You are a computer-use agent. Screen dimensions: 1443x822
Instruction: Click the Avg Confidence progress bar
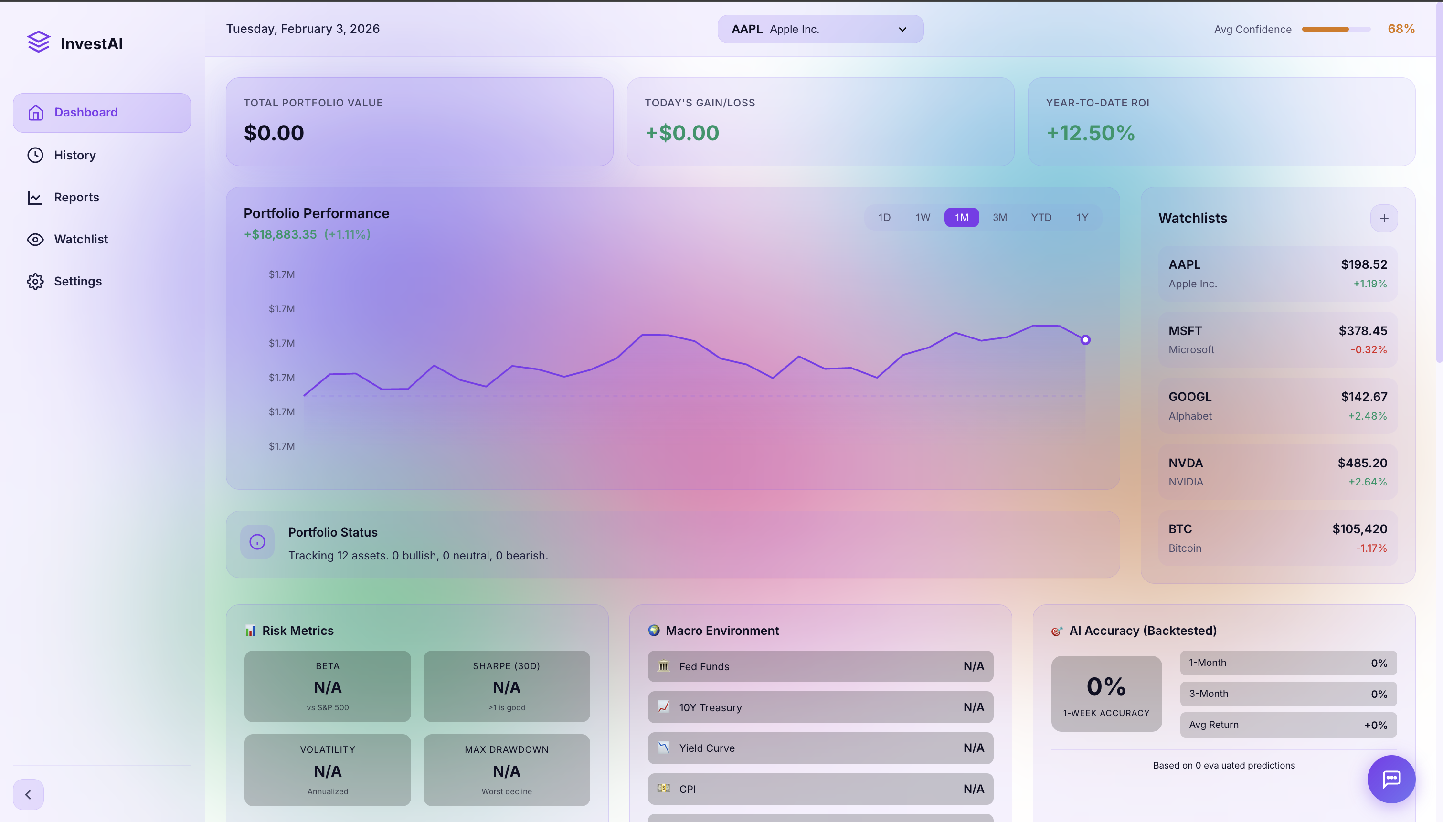point(1336,30)
